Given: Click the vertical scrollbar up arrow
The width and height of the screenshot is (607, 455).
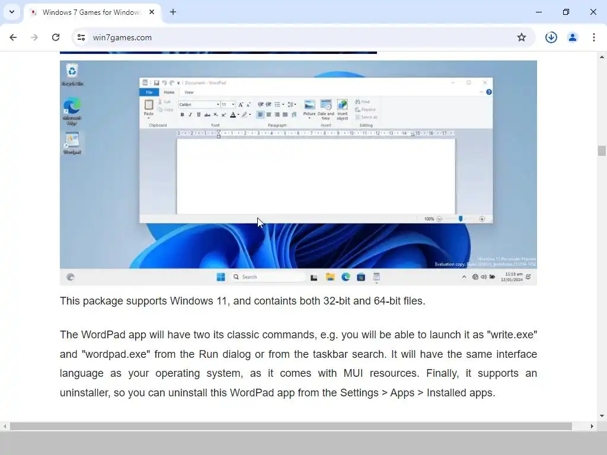Looking at the screenshot, I should pos(602,57).
